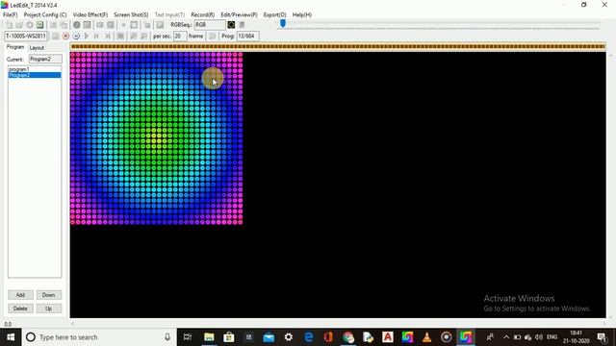Open the T-1000S-WS2811 controller dropdown
This screenshot has height=346, width=616.
(x=26, y=37)
